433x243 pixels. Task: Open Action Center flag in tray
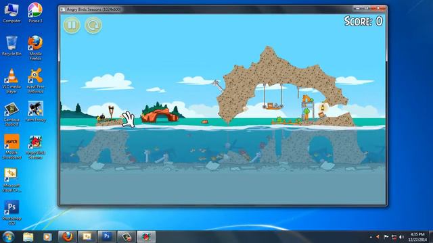[x=386, y=237]
